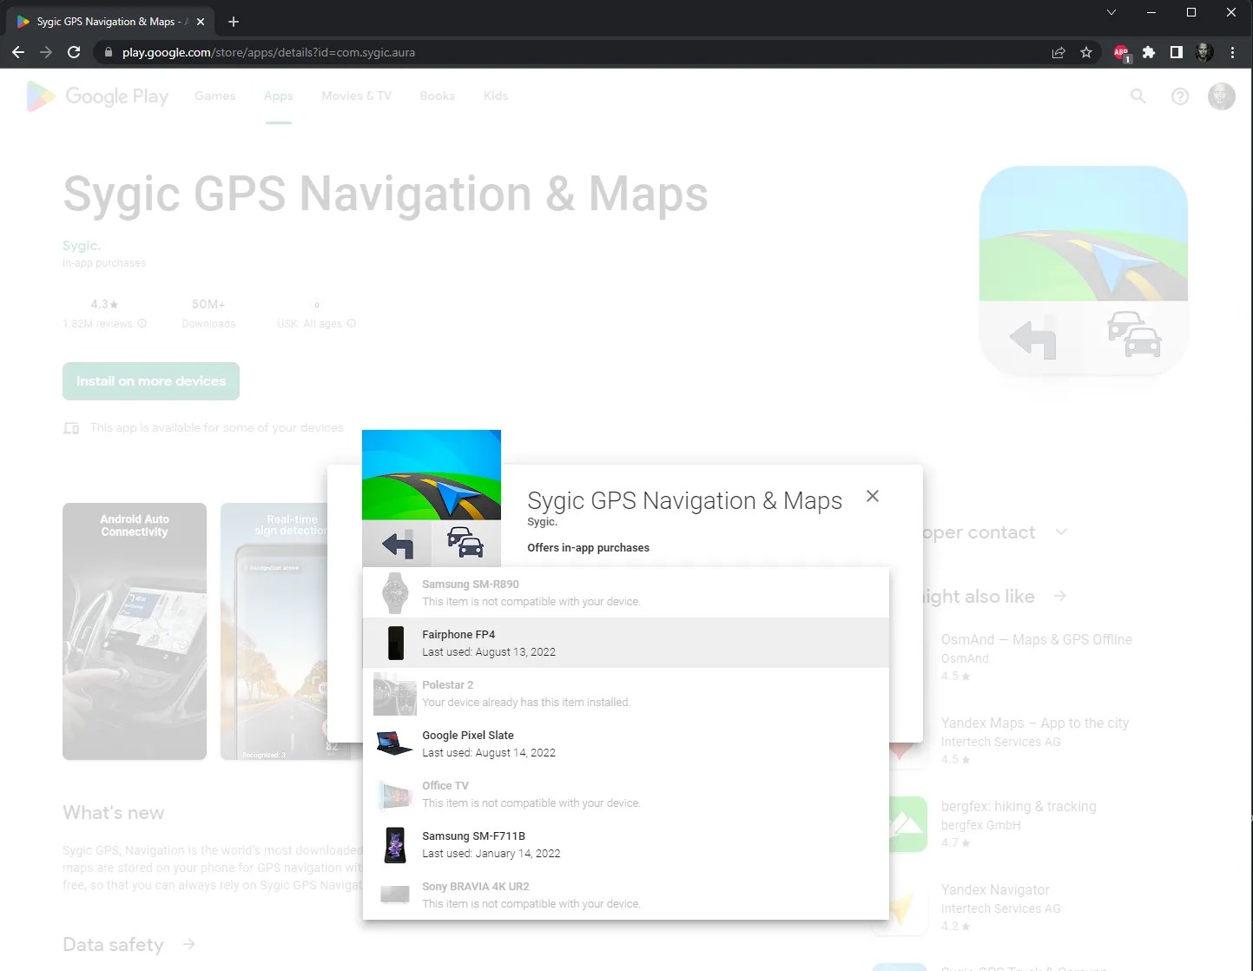The image size is (1253, 971).
Task: Expand the developer contact section
Action: pyautogui.click(x=1061, y=532)
